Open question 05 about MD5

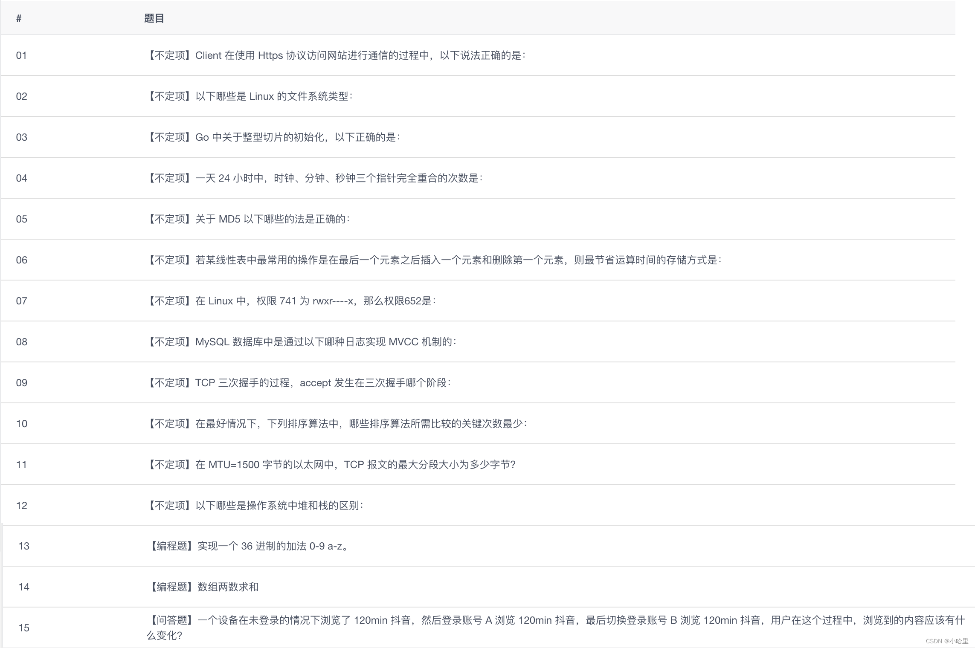tap(249, 219)
